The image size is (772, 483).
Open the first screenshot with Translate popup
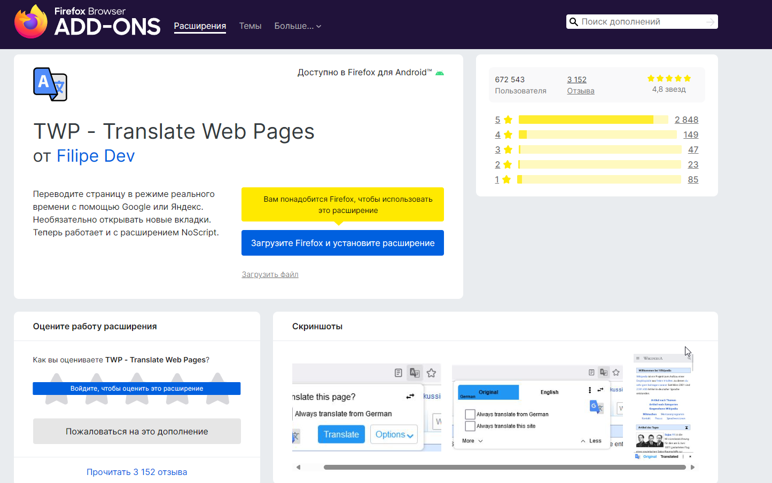click(x=366, y=408)
